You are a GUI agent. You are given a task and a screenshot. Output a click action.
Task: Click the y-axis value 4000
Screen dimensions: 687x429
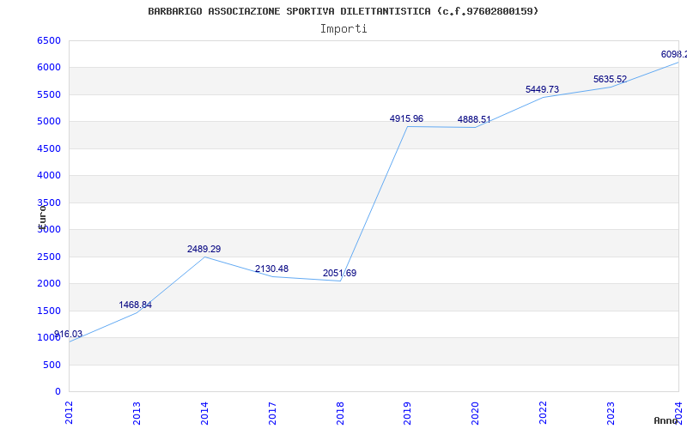49,175
